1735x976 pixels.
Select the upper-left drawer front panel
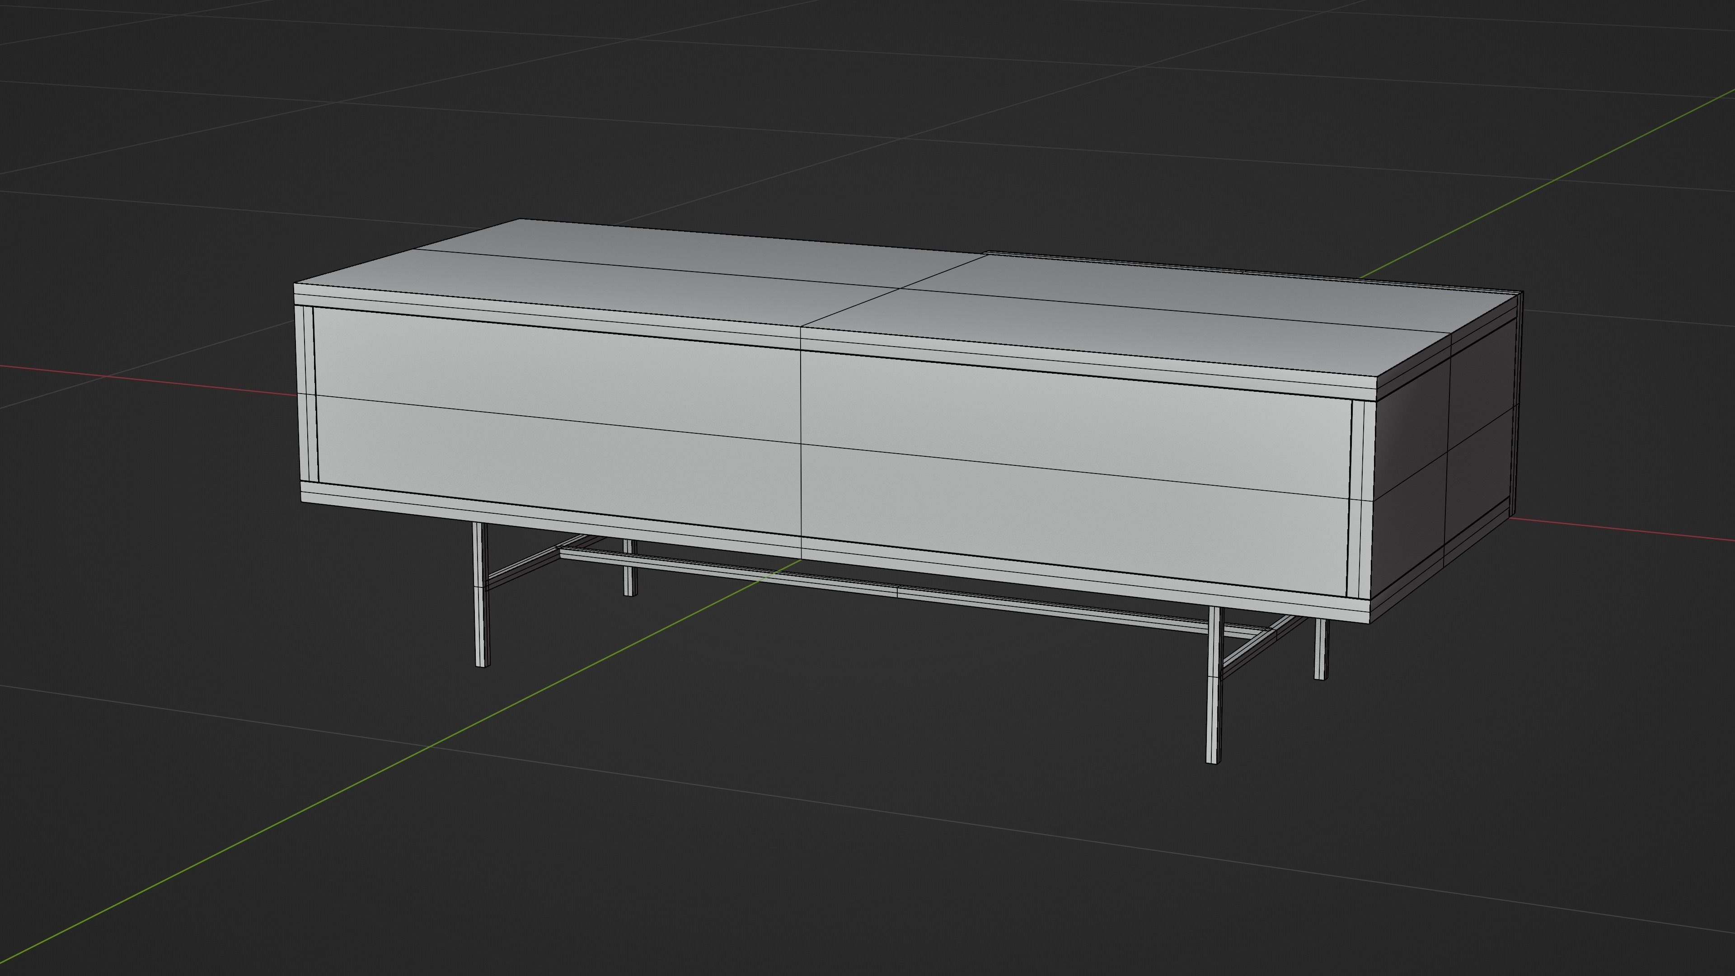[x=558, y=374]
